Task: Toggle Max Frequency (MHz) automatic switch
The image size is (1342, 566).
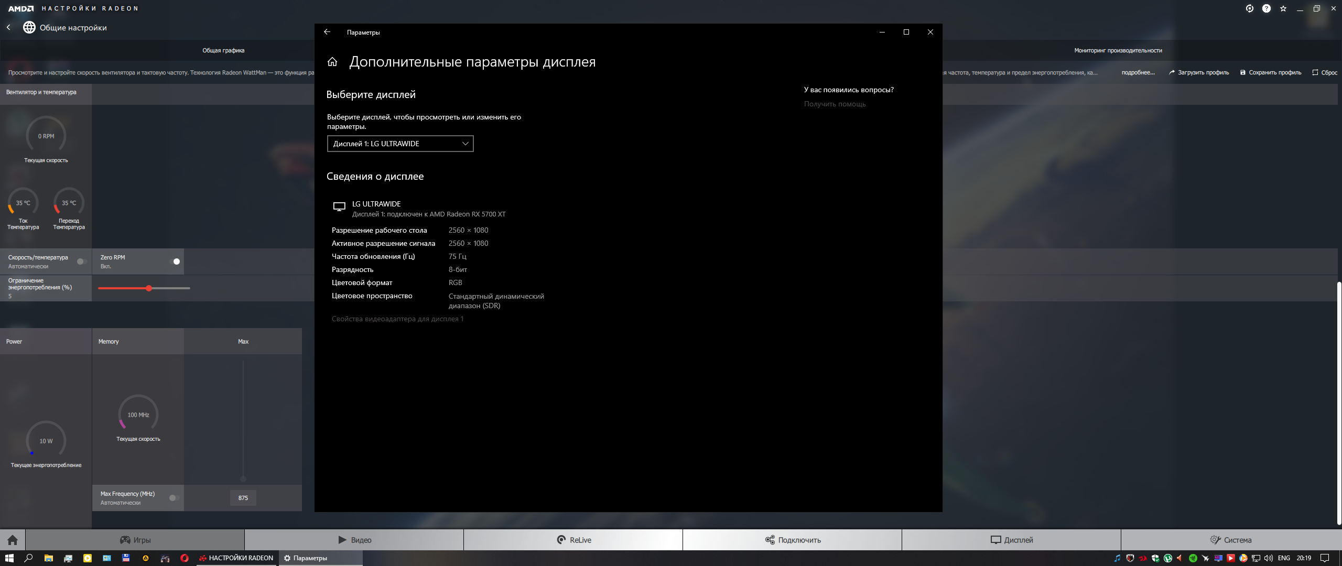Action: click(174, 498)
